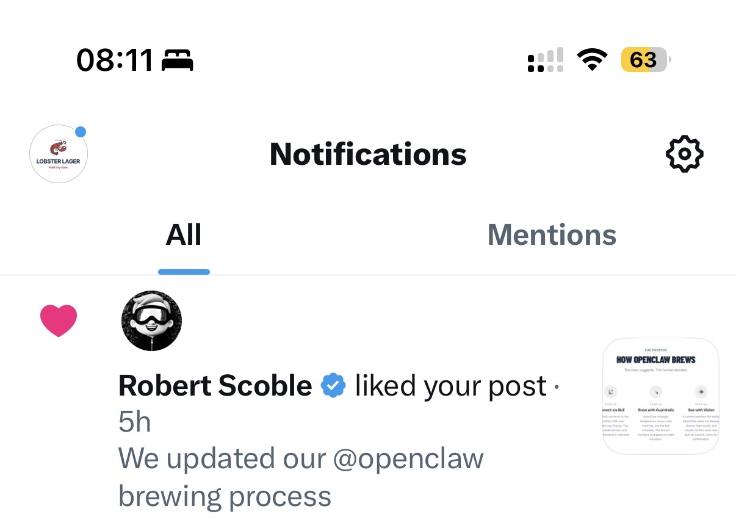Open the Robert Scoble name link
The width and height of the screenshot is (736, 525).
[215, 386]
